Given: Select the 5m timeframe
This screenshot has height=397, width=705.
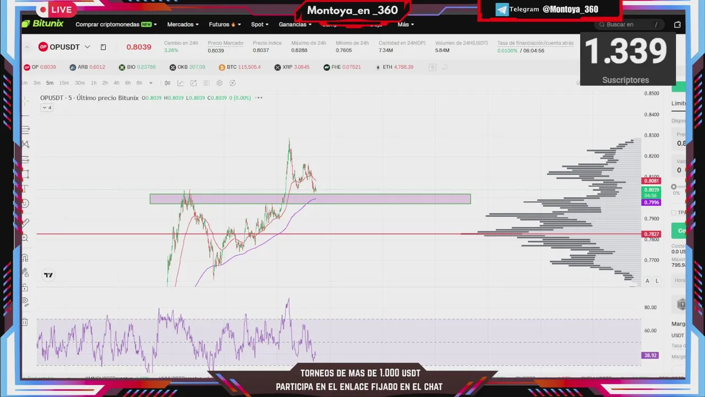Looking at the screenshot, I should [x=50, y=83].
